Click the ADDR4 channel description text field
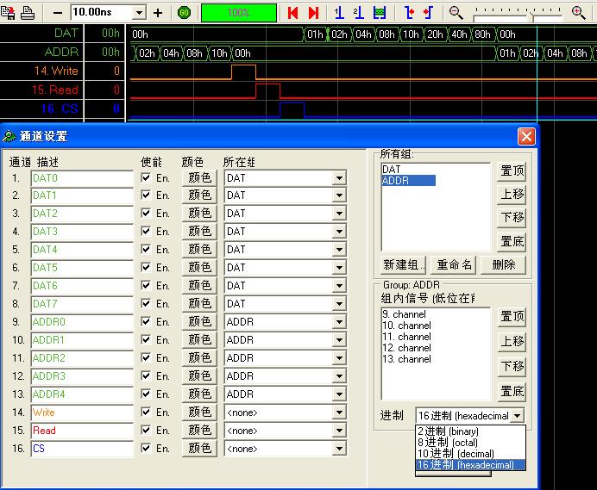Screen dimensions: 597x490 (x=82, y=394)
